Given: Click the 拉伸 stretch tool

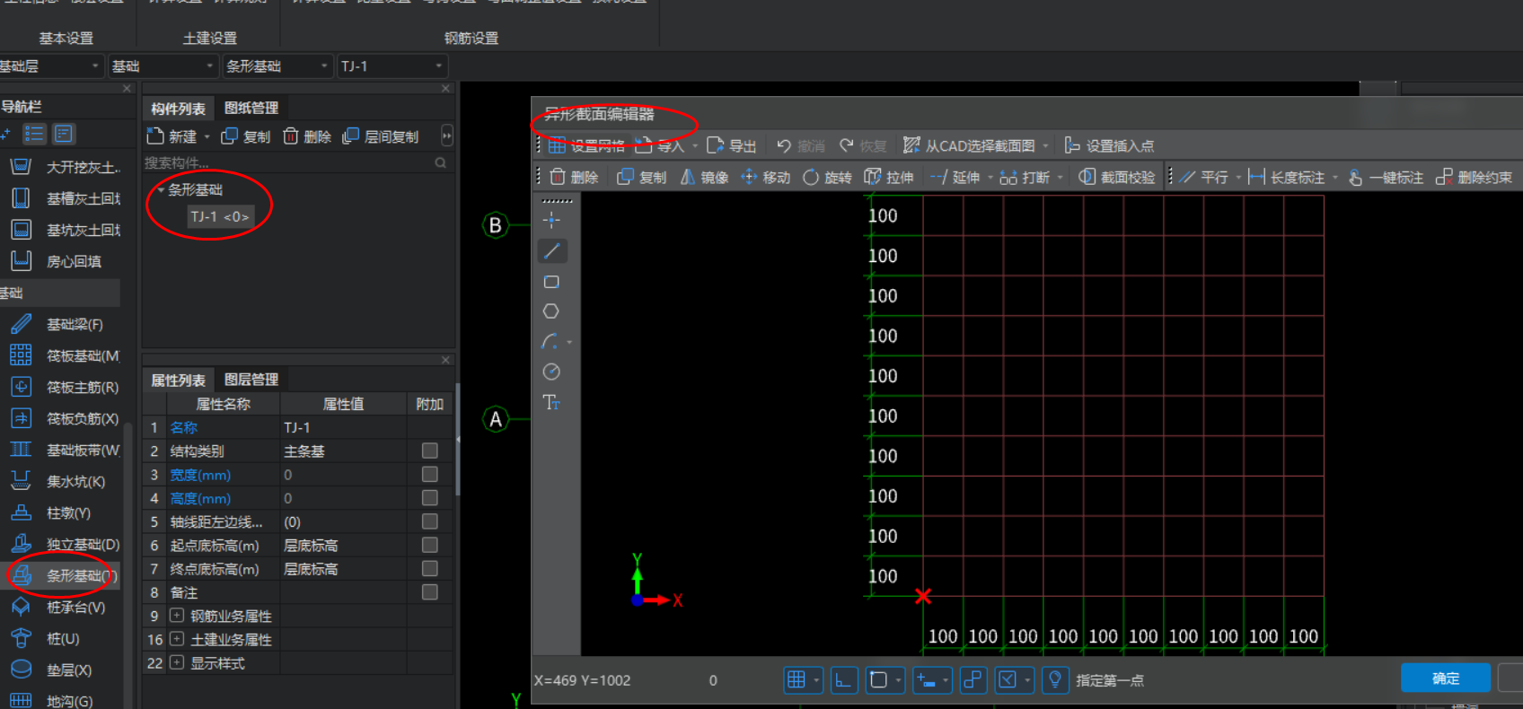Looking at the screenshot, I should (x=889, y=178).
